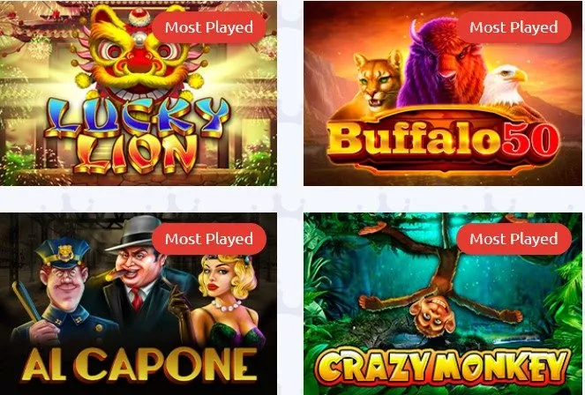Click Most Played badge on Al Capone
Screen dimensions: 585x395
pos(209,239)
